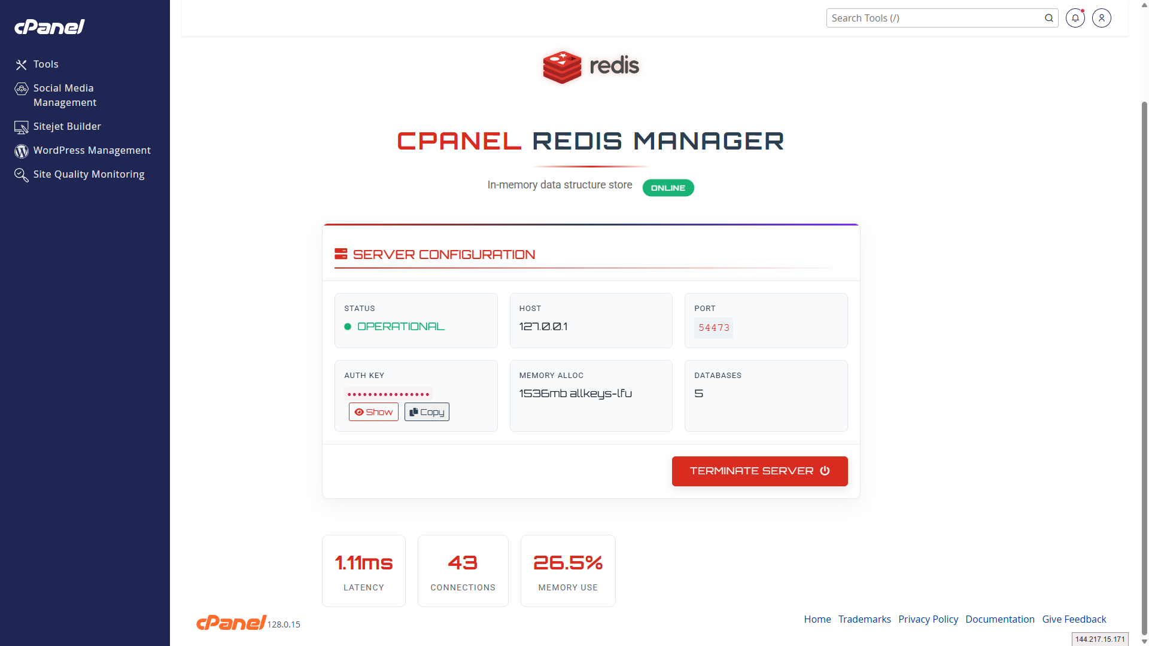Click the Site Quality Monitoring magnifier icon
This screenshot has height=646, width=1149.
coord(22,175)
